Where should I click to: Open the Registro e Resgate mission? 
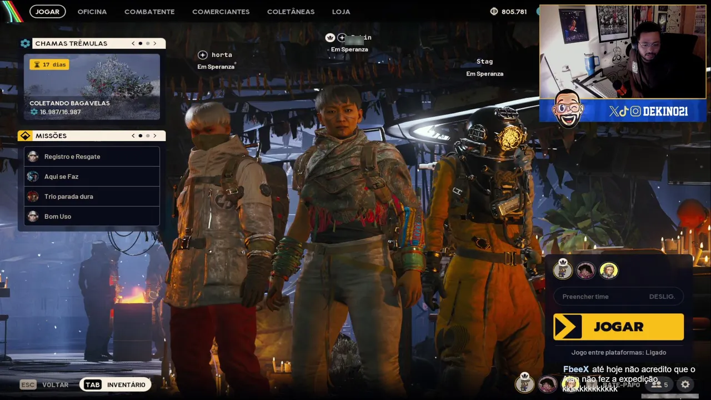[92, 157]
